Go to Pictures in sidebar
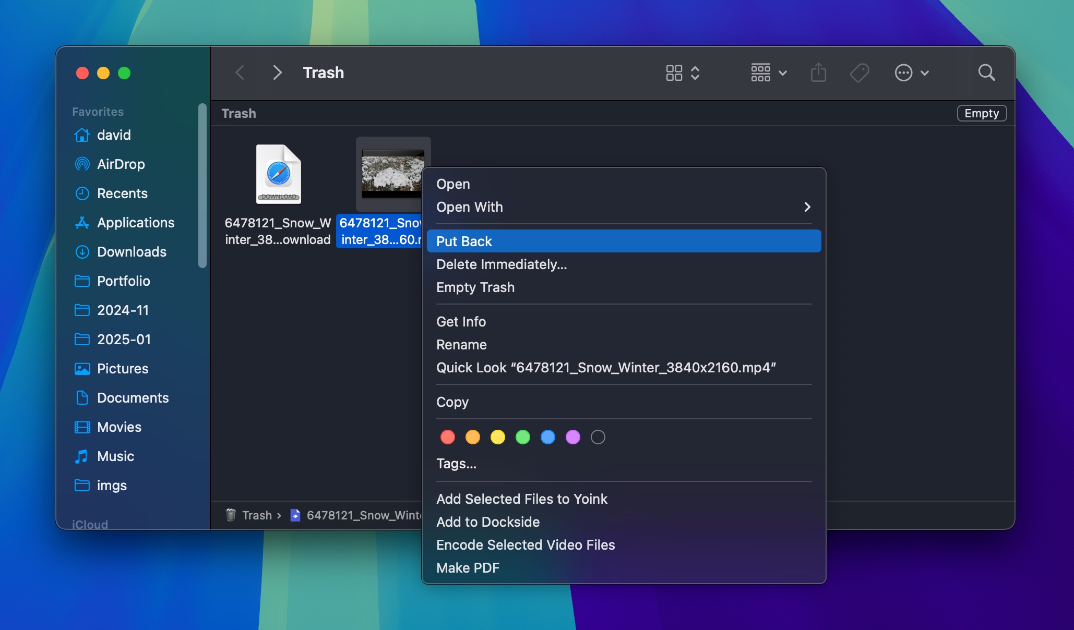 point(123,369)
